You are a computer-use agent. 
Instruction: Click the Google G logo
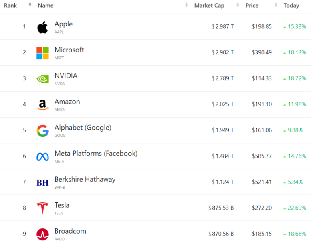[x=42, y=131]
